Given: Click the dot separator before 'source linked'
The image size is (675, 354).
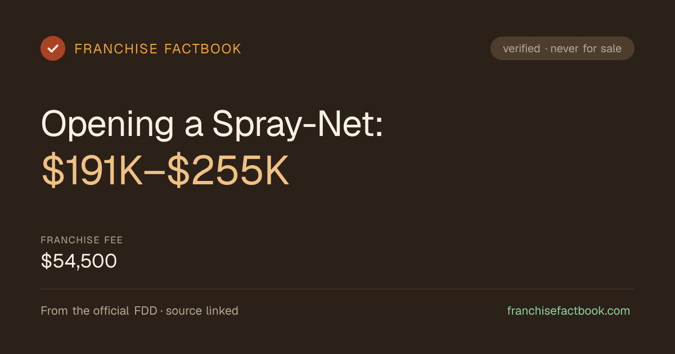Looking at the screenshot, I should point(161,311).
